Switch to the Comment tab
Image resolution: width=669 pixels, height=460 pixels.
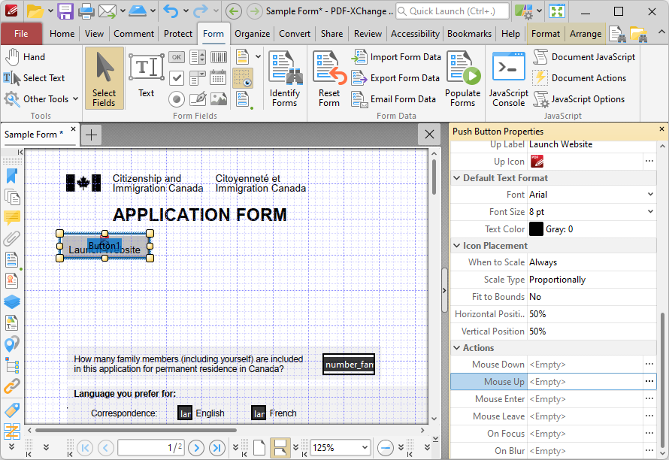coord(134,34)
